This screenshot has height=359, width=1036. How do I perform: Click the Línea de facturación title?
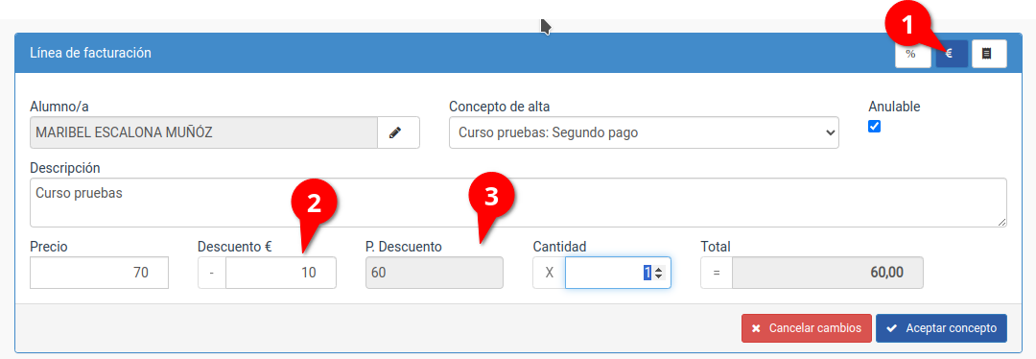click(90, 53)
